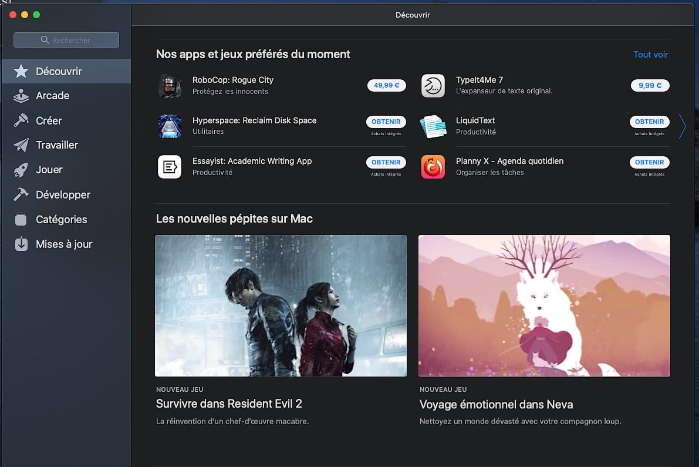The height and width of the screenshot is (467, 699).
Task: Click 'La réinvention d'un chef-d'œuvre macabre.' text
Action: (x=232, y=421)
